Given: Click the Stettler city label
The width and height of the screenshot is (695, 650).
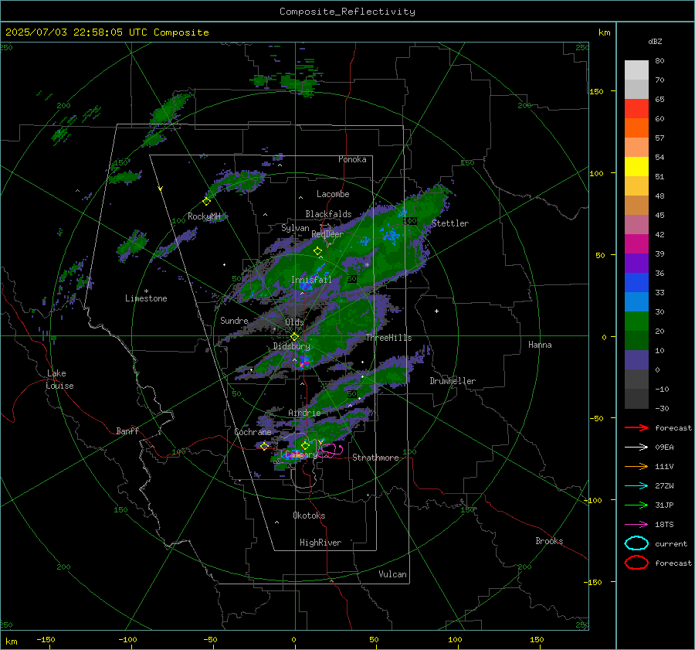Looking at the screenshot, I should (450, 223).
